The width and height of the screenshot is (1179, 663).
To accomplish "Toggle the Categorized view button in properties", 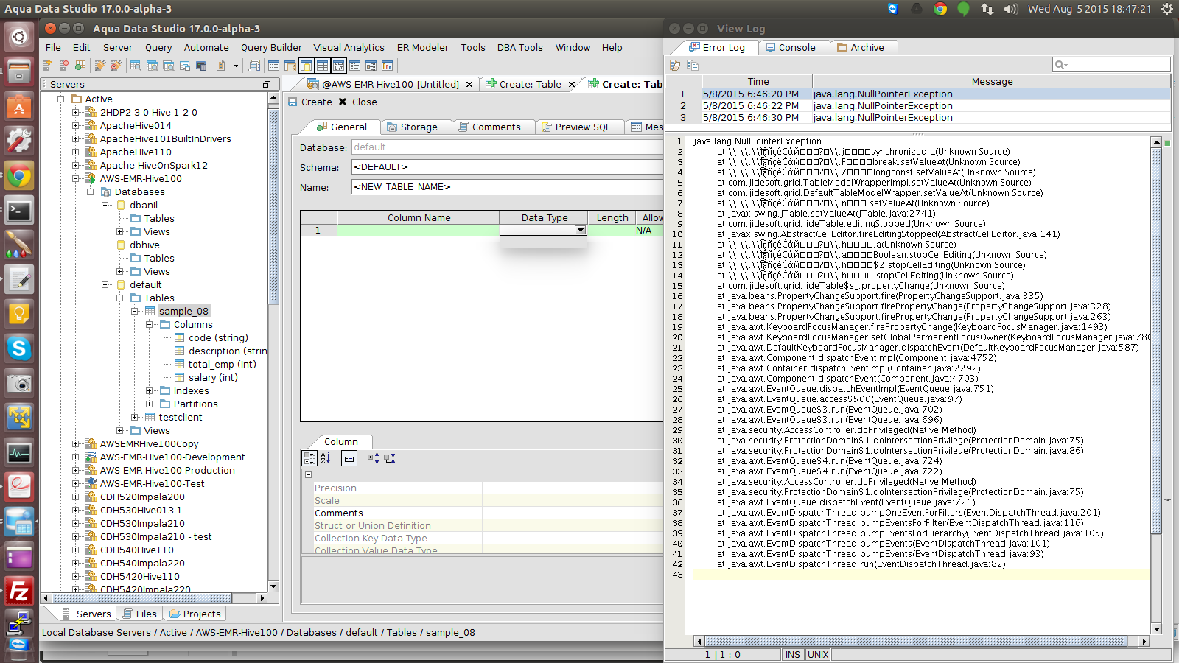I will [x=309, y=458].
